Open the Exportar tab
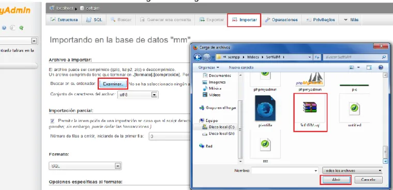 pos(211,20)
